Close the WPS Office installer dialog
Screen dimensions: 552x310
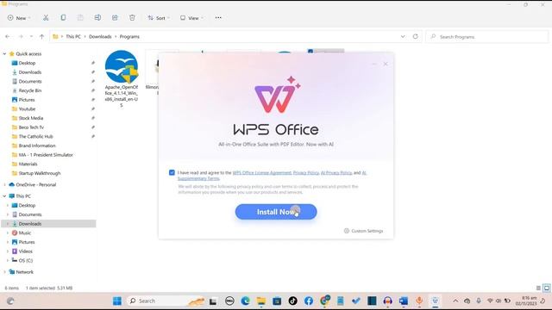(386, 64)
